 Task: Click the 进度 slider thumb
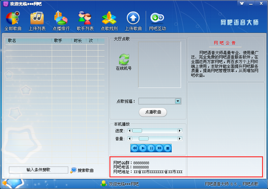tap(137, 131)
